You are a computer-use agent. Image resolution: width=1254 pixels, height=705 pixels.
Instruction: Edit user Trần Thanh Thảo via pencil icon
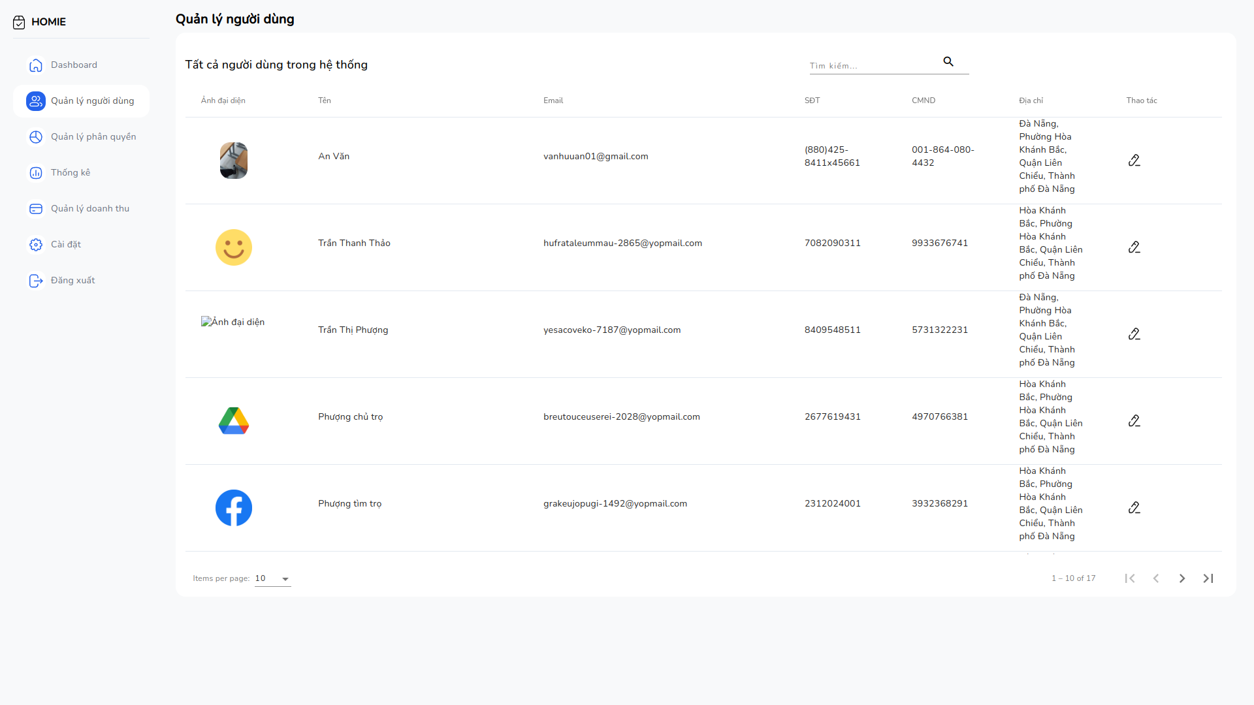[x=1134, y=247]
